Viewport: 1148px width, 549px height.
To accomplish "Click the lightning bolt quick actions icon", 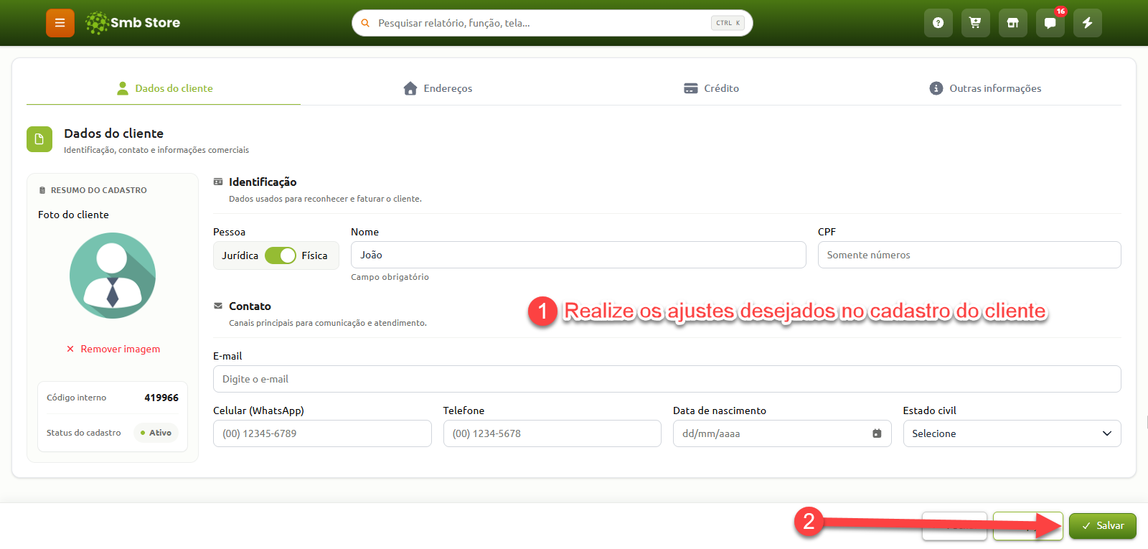I will coord(1088,23).
